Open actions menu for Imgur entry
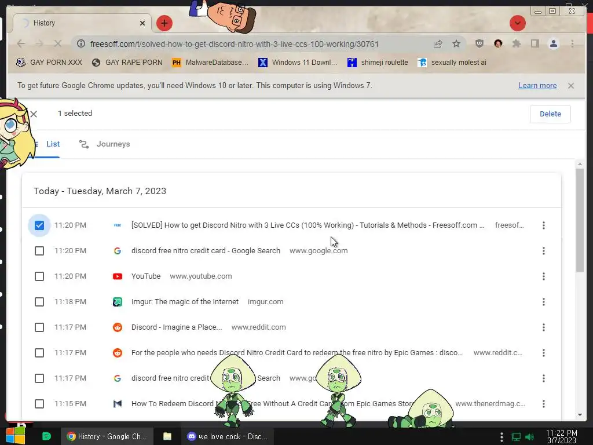The width and height of the screenshot is (593, 445). 543,302
